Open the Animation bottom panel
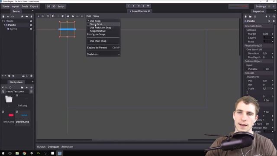 (68, 146)
